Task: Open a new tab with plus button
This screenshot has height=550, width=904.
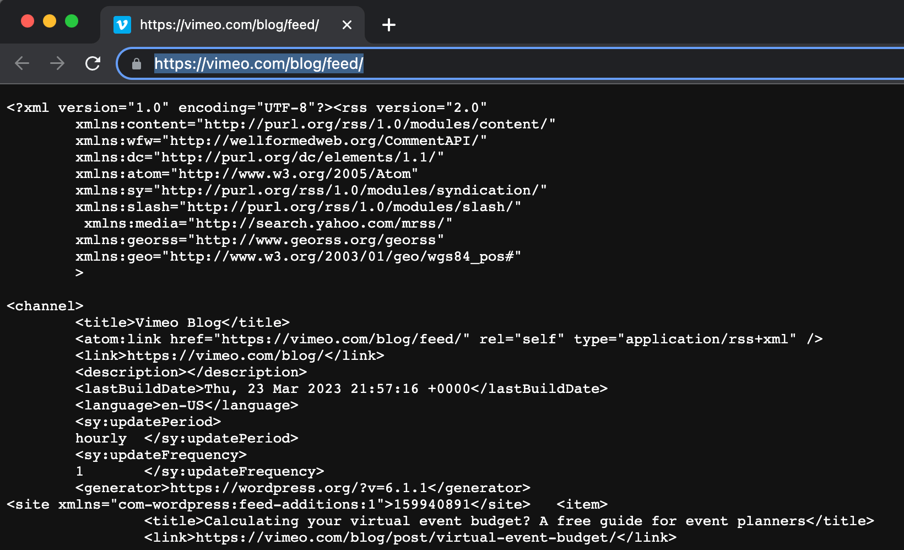Action: [x=389, y=25]
